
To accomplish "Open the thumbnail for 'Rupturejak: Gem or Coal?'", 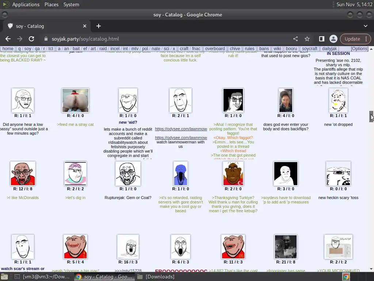I will (128, 174).
